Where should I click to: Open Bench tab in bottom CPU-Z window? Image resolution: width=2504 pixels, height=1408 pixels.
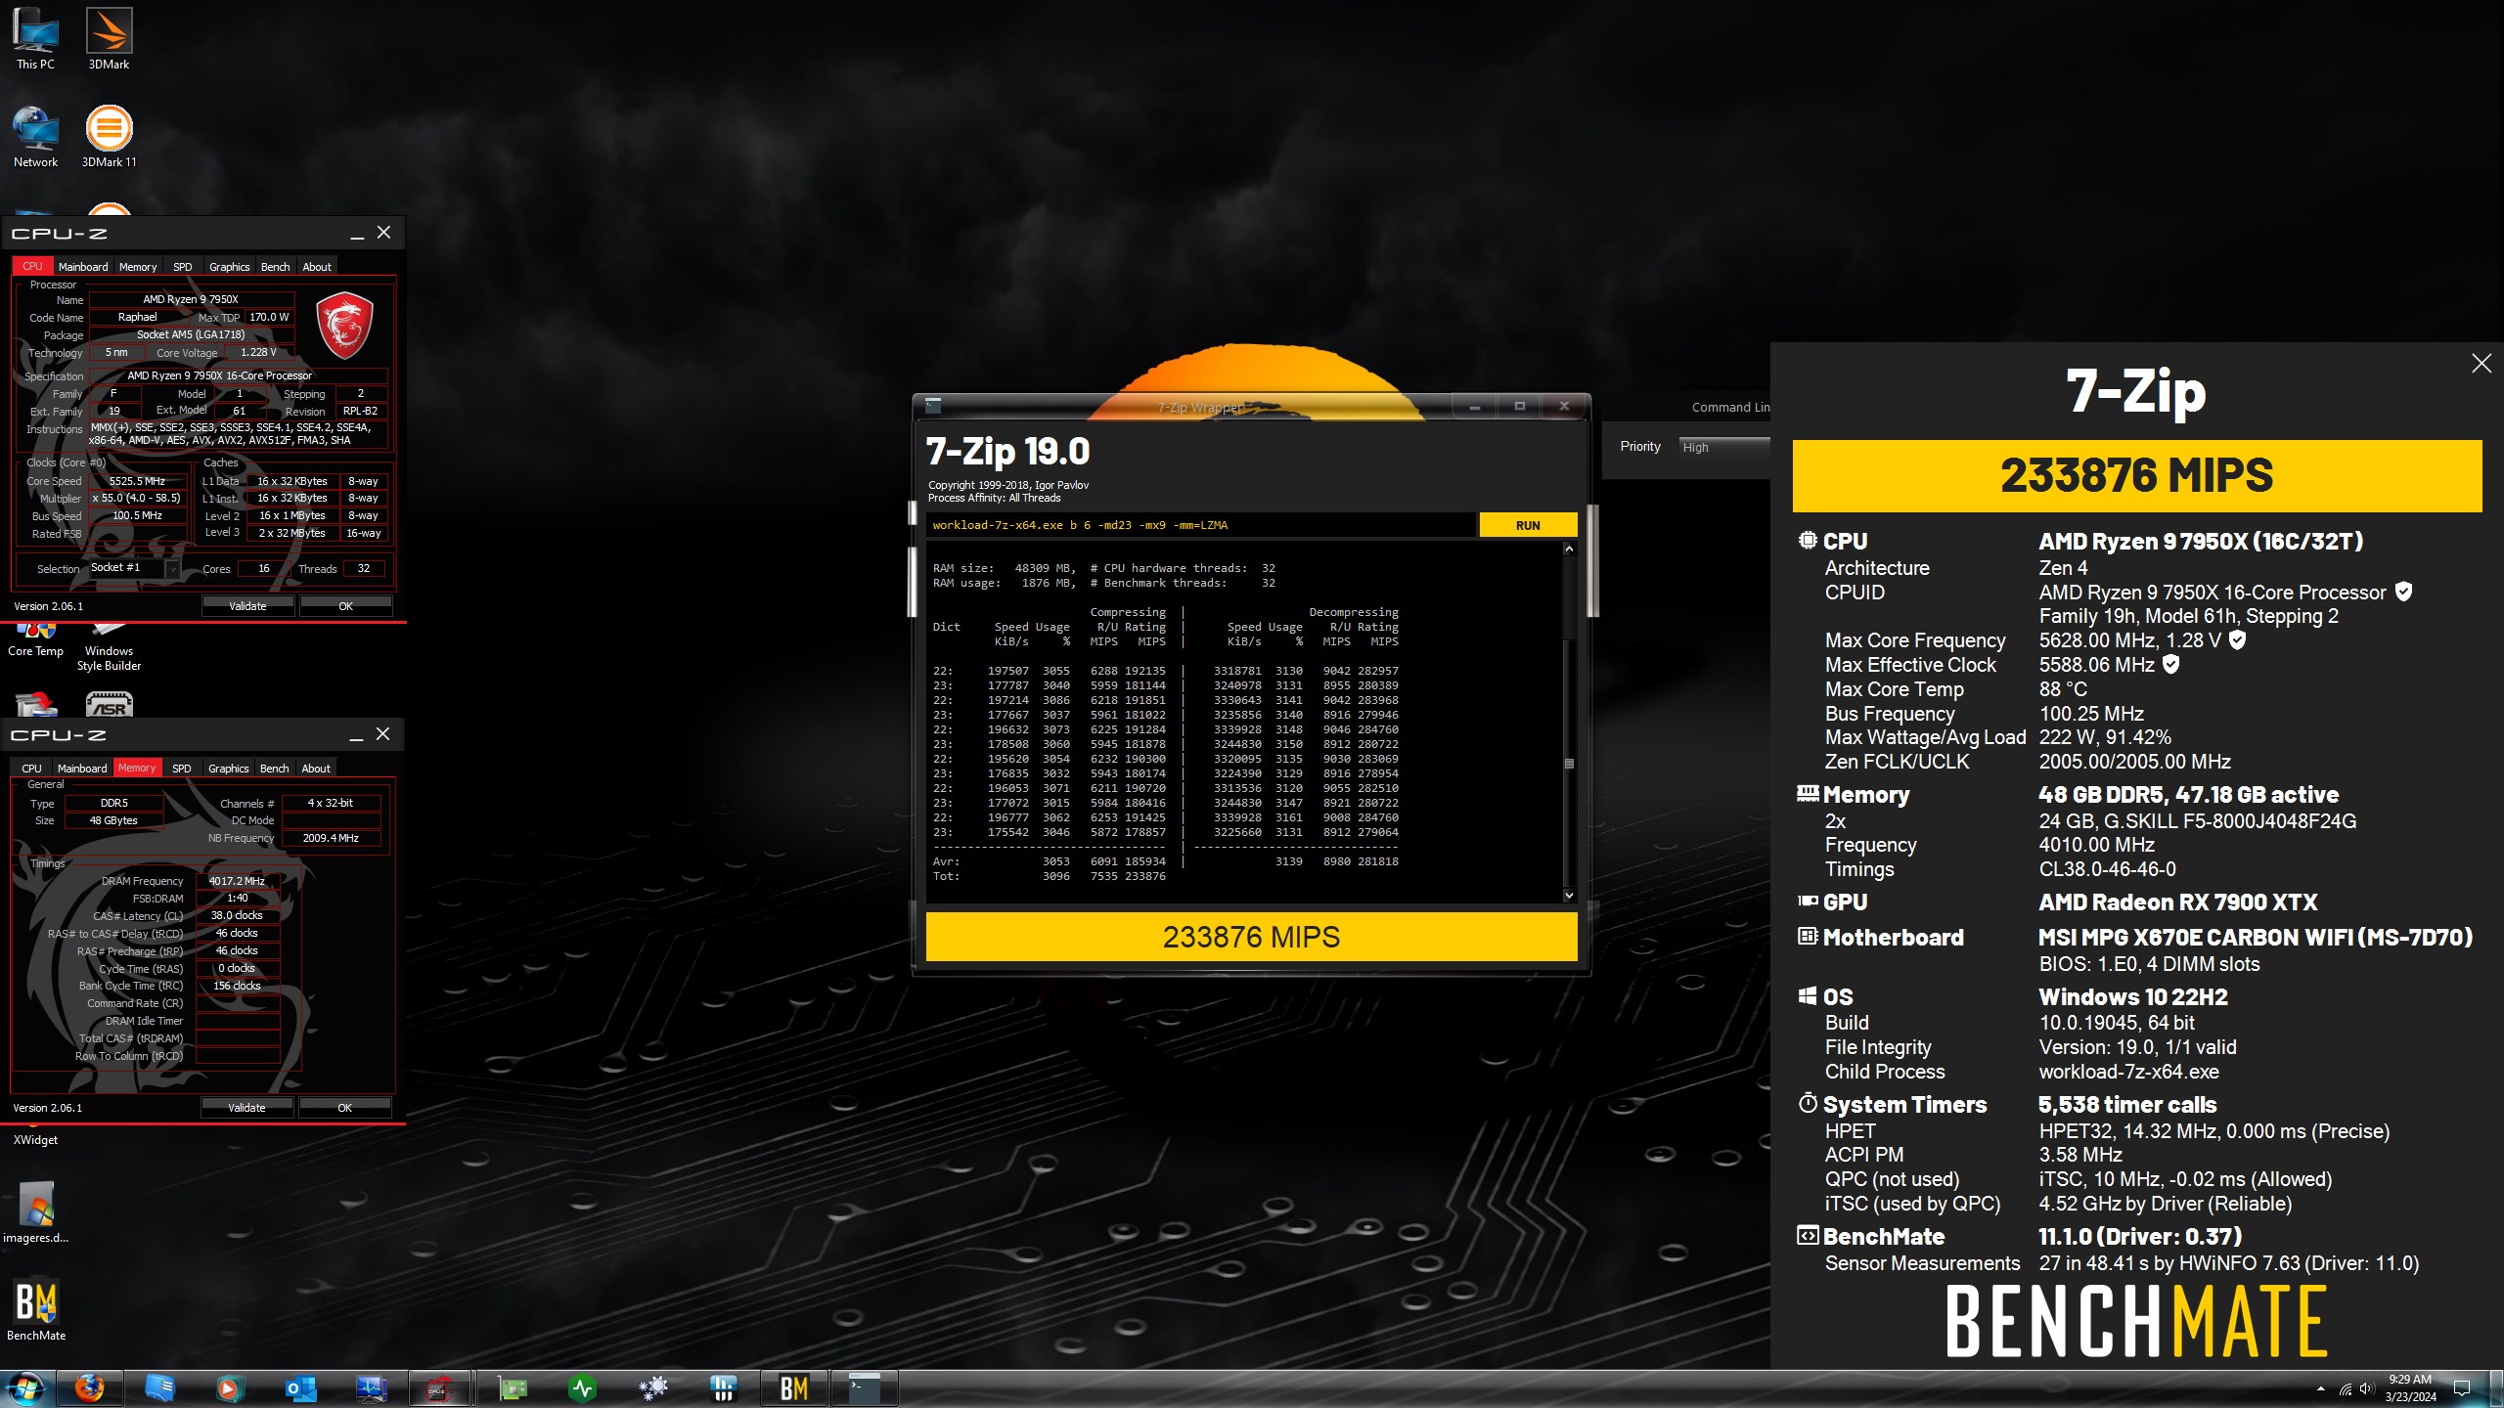(275, 769)
